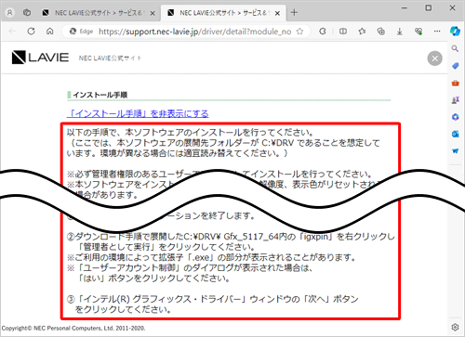Close the second NEC LAVIE tab
Screen dimensions: 465x337
click(x=277, y=13)
